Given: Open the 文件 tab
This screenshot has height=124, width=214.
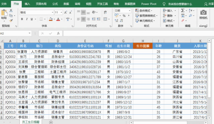Looking at the screenshot, I should pyautogui.click(x=4, y=4).
